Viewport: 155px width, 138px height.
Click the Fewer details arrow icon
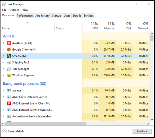[x=5, y=131]
